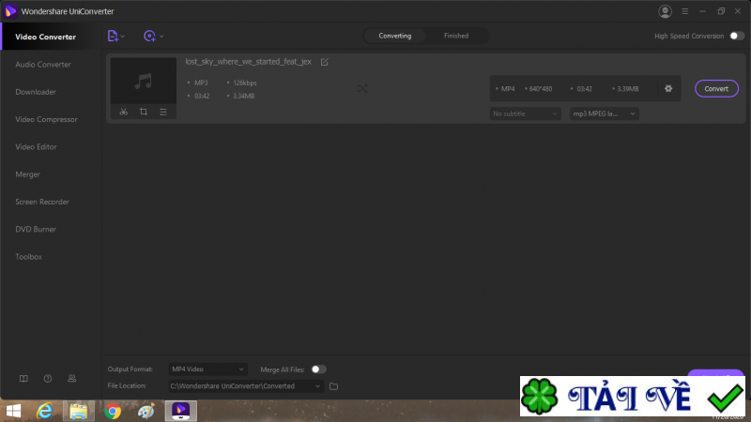The width and height of the screenshot is (751, 422).
Task: Open the user guide book icon
Action: point(23,379)
